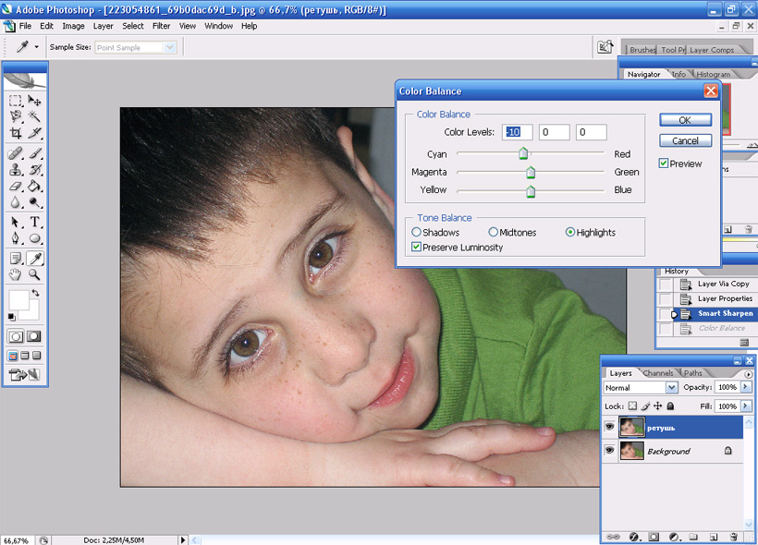
Task: Toggle lock transparent pixels in Layers panel
Action: pos(632,406)
